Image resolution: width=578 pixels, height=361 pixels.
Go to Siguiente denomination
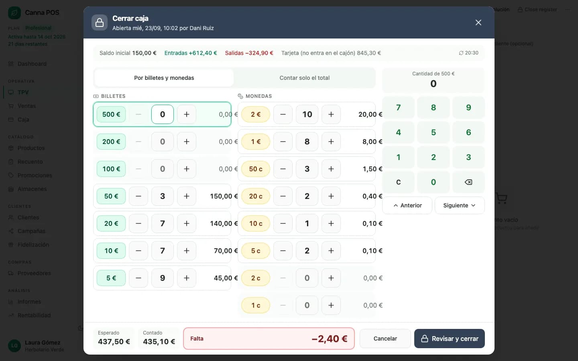pyautogui.click(x=460, y=205)
